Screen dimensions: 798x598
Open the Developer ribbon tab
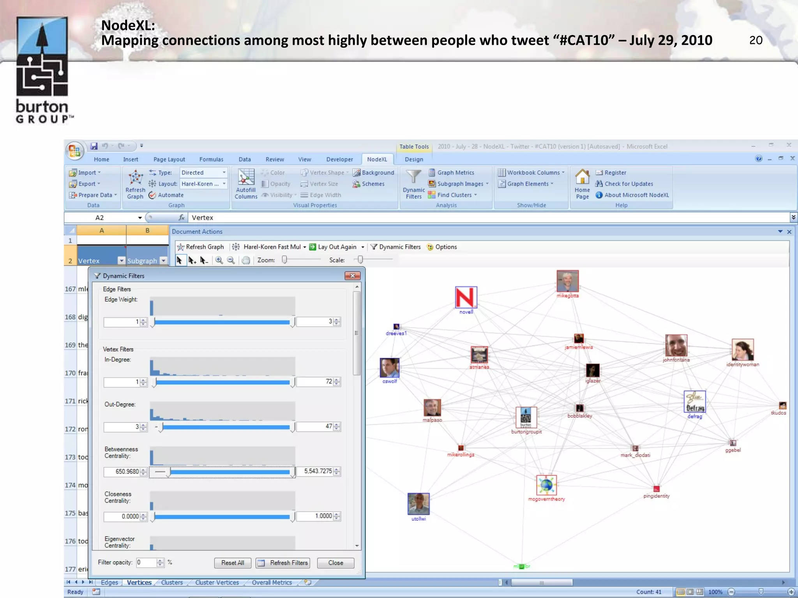coord(339,159)
